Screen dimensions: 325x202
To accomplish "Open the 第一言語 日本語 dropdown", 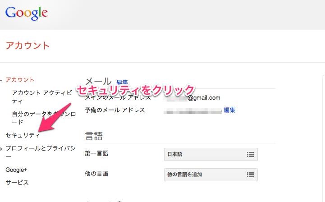I will 211,154.
